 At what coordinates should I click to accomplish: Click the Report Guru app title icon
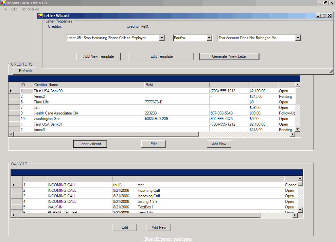click(3, 3)
